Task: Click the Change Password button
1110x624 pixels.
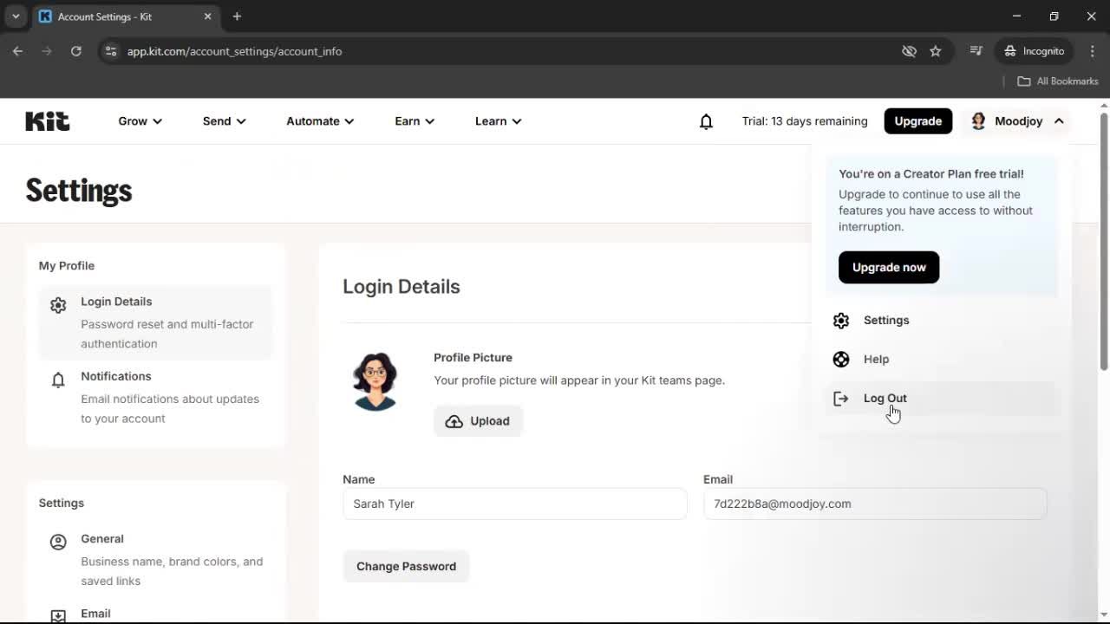Action: coord(406,566)
